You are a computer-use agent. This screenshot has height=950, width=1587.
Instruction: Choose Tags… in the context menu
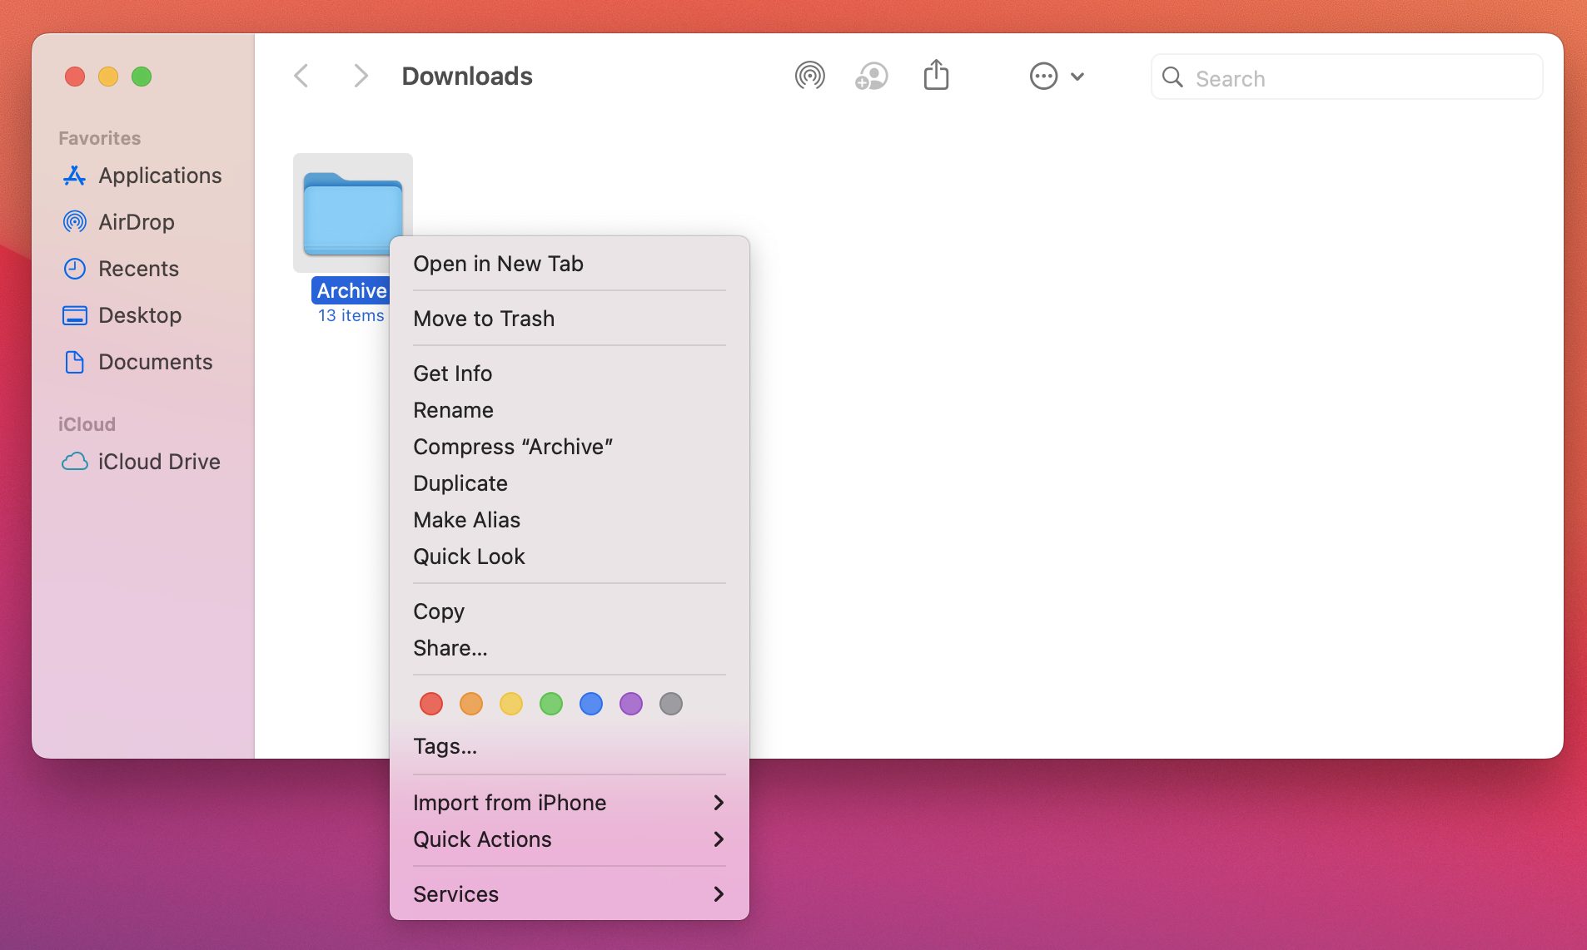[x=570, y=745]
